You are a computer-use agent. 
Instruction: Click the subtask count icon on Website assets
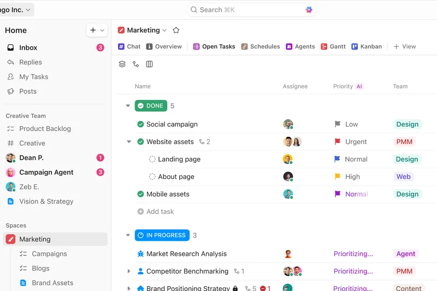click(x=202, y=142)
